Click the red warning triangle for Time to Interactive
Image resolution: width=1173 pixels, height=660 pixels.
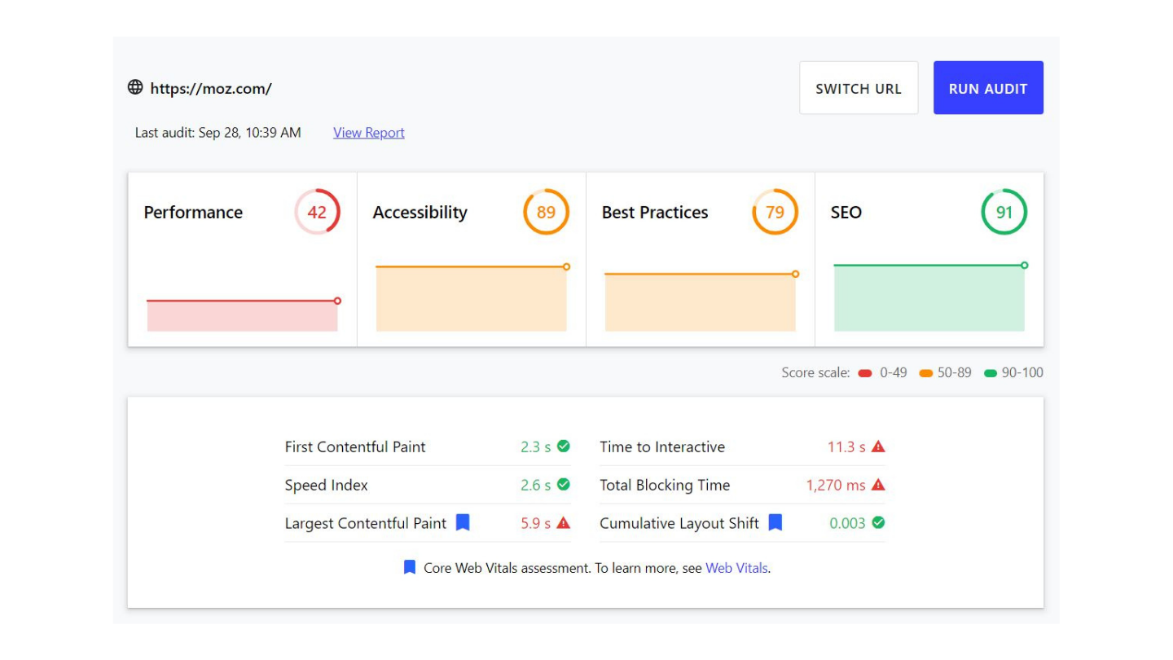878,447
